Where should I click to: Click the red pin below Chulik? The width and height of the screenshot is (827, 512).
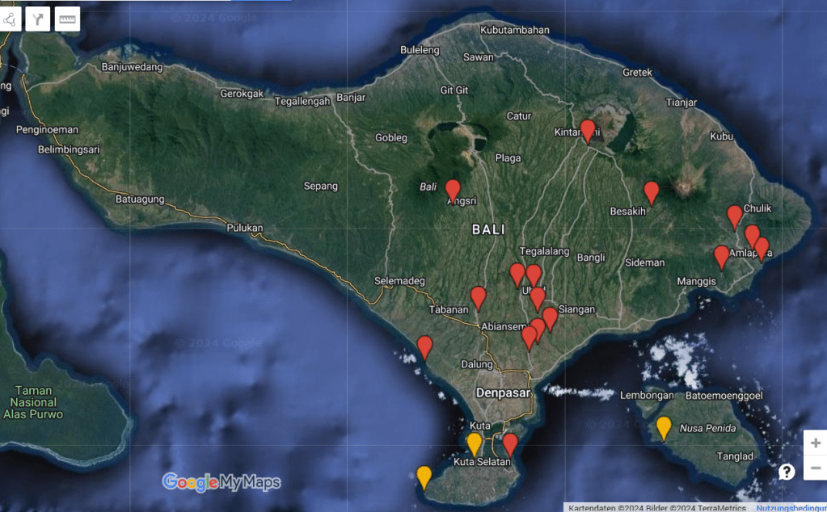734,216
